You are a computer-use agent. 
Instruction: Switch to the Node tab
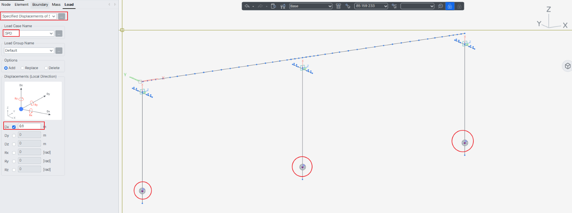(x=6, y=5)
